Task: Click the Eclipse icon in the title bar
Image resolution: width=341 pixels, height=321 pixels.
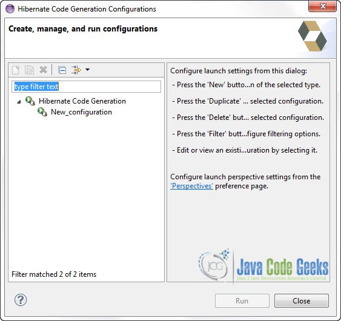Action: [10, 9]
